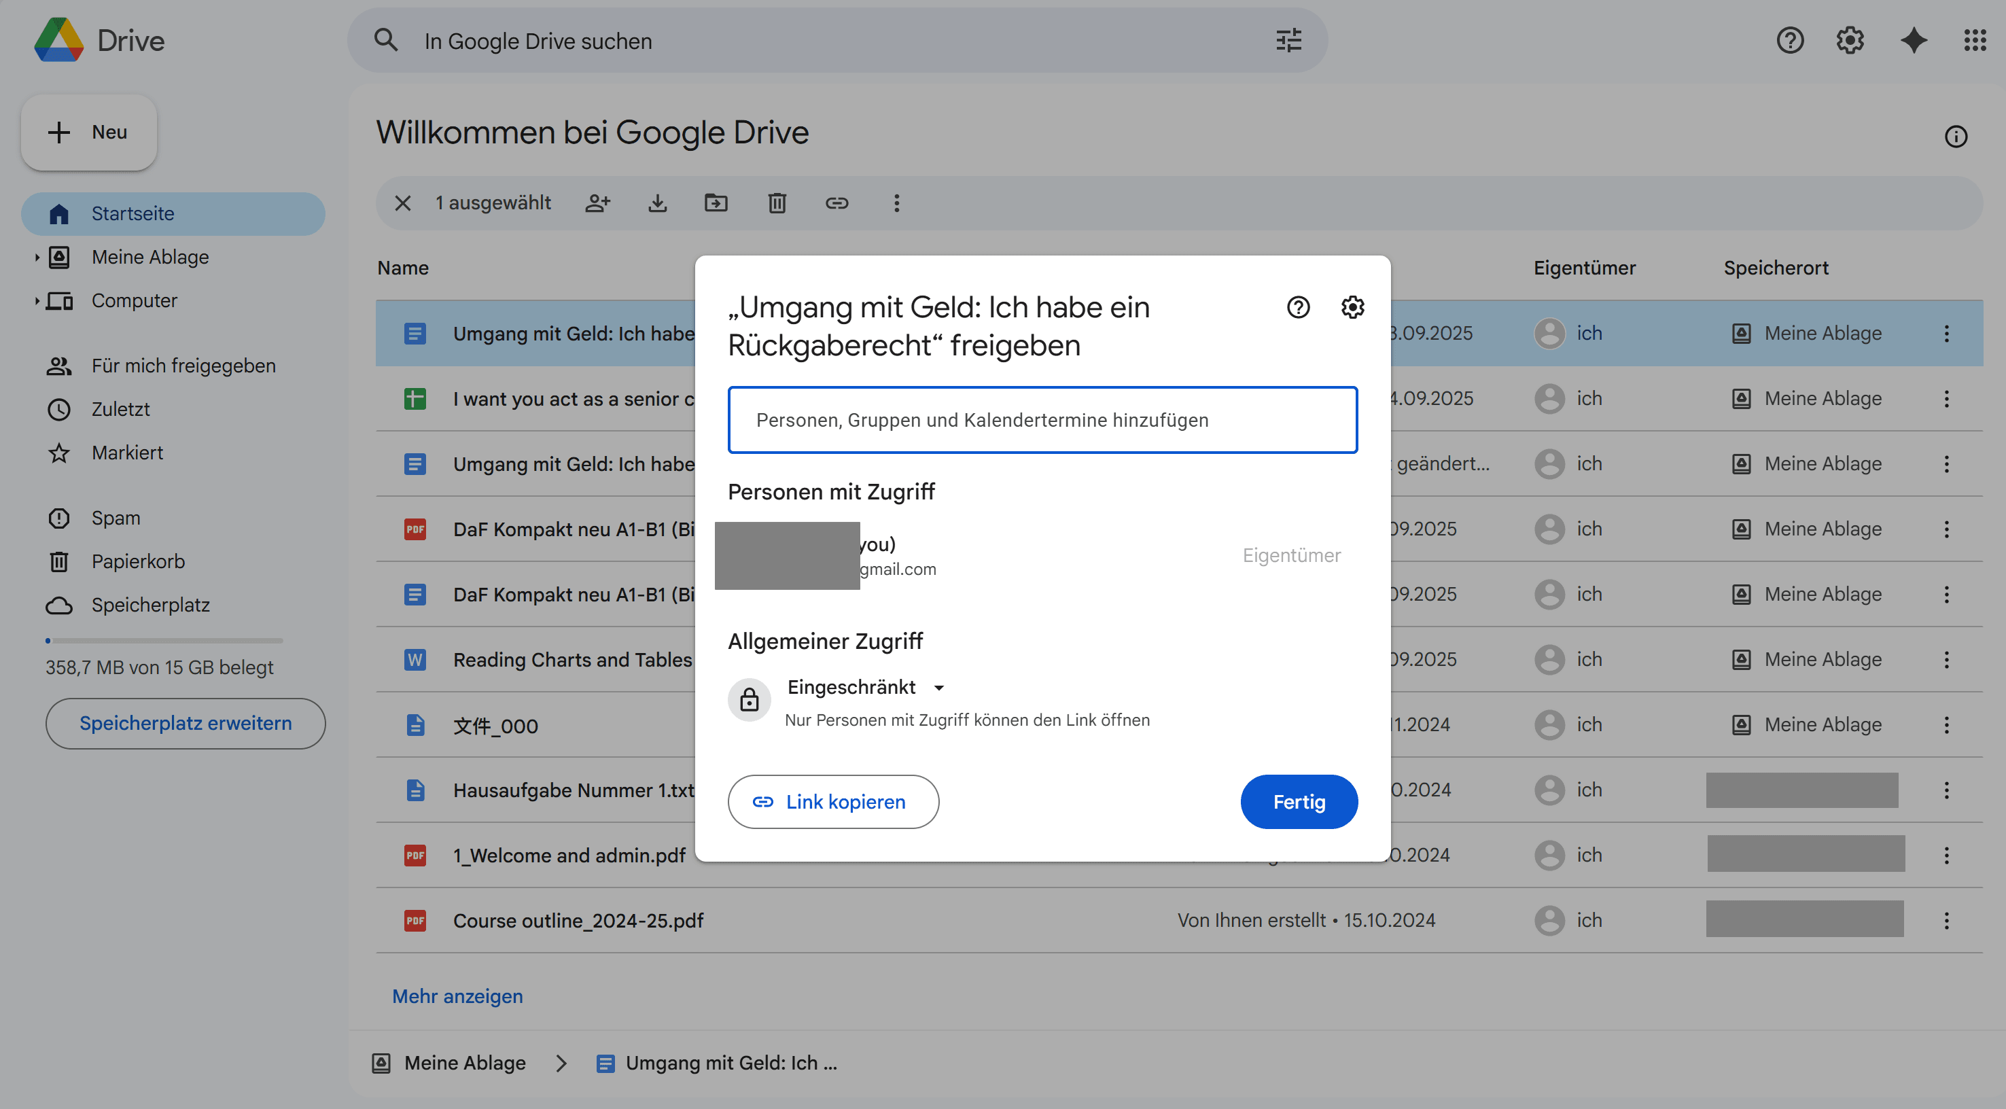The image size is (2006, 1109).
Task: Click the Link kopieren button
Action: pyautogui.click(x=833, y=801)
